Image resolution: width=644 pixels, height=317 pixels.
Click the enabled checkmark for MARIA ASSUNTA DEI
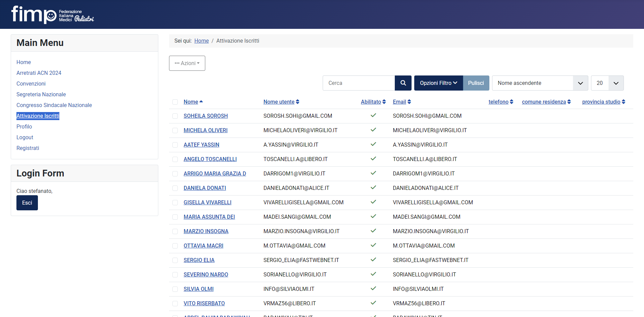373,216
